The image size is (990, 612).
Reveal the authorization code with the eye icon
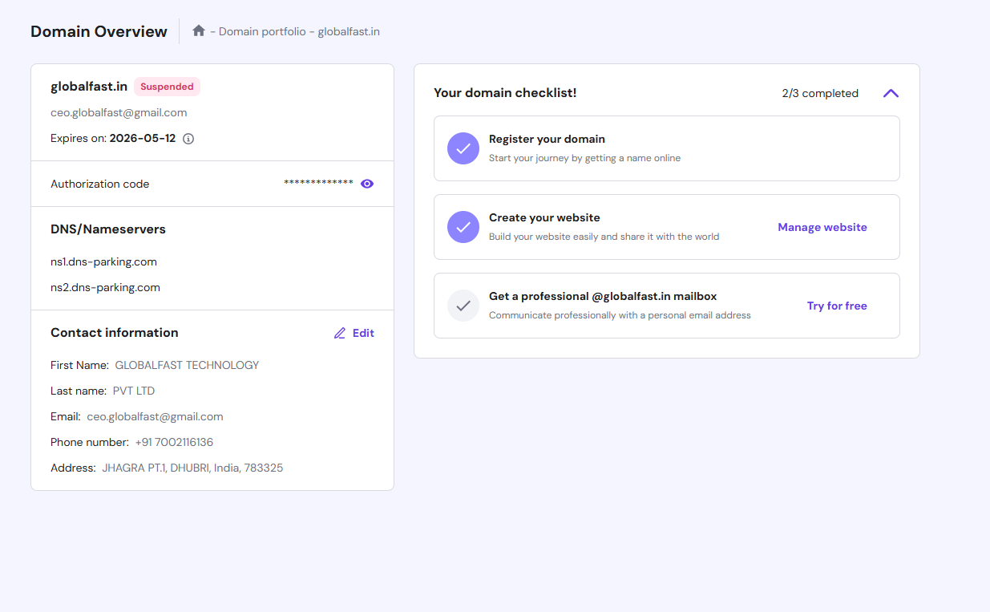[367, 184]
